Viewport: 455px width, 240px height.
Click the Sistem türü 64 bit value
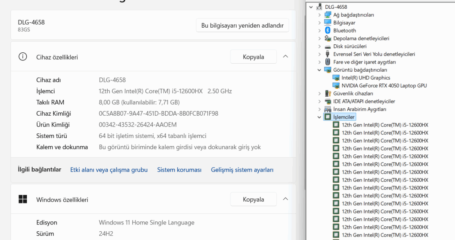(152, 136)
